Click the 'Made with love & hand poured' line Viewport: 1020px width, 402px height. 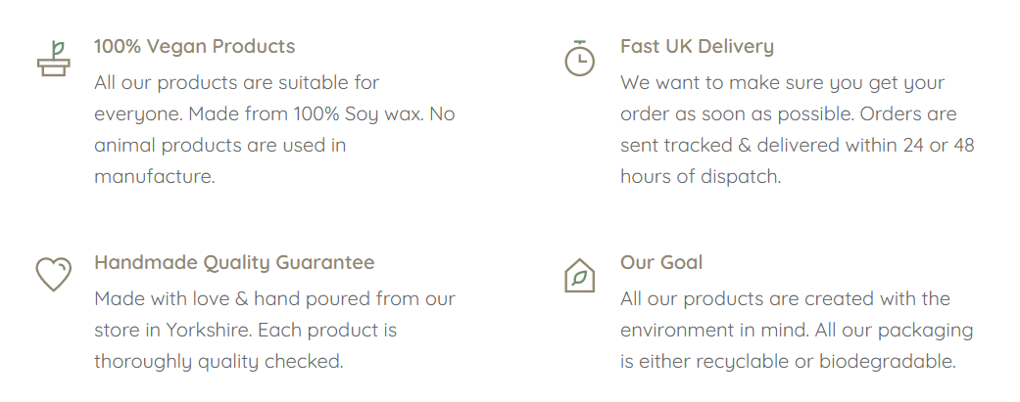(x=274, y=298)
